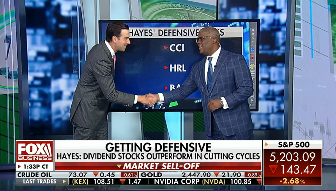The height and width of the screenshot is (191, 336).
Task: Tap the red arrow beside HRL
Action: coord(166,68)
